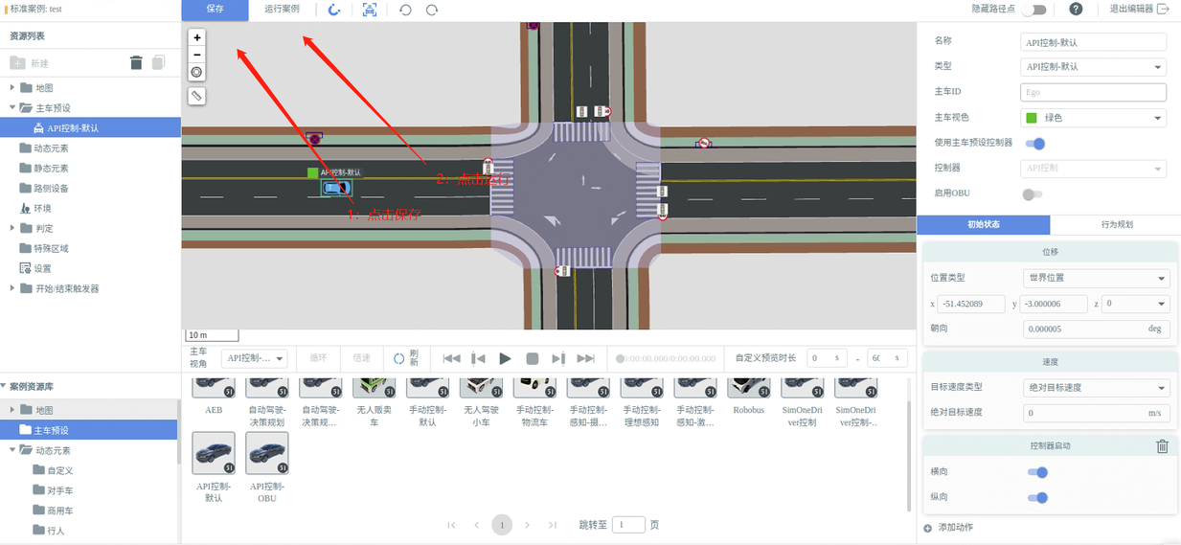Open the 类型 type dropdown
Image resolution: width=1181 pixels, height=545 pixels.
[1094, 67]
